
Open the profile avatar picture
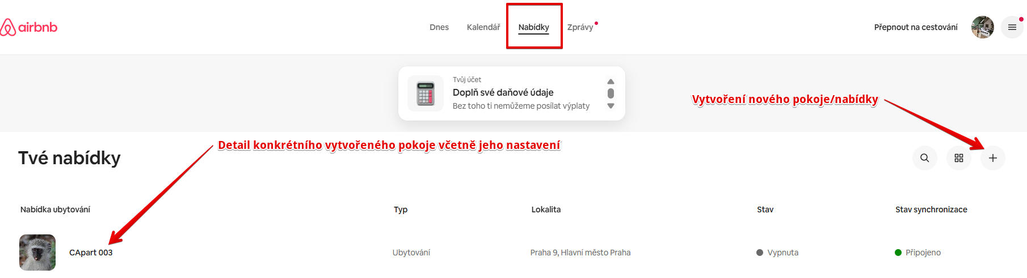[983, 27]
